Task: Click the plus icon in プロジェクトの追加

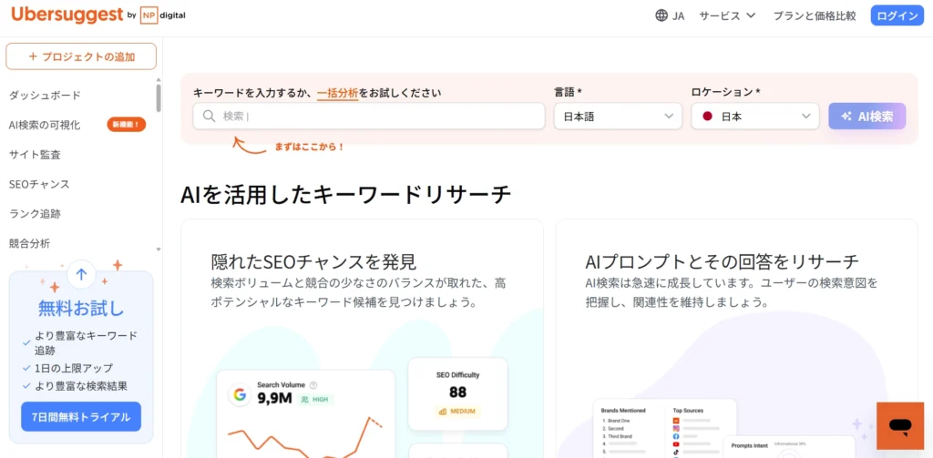Action: (x=33, y=57)
